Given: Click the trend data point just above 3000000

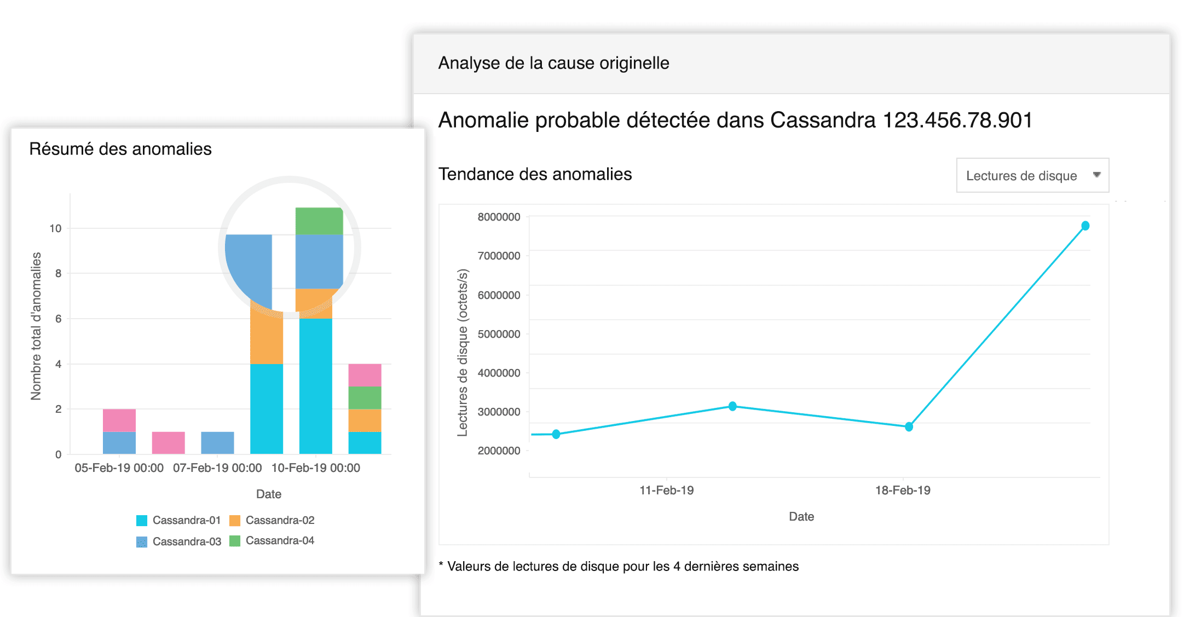Looking at the screenshot, I should pos(732,406).
